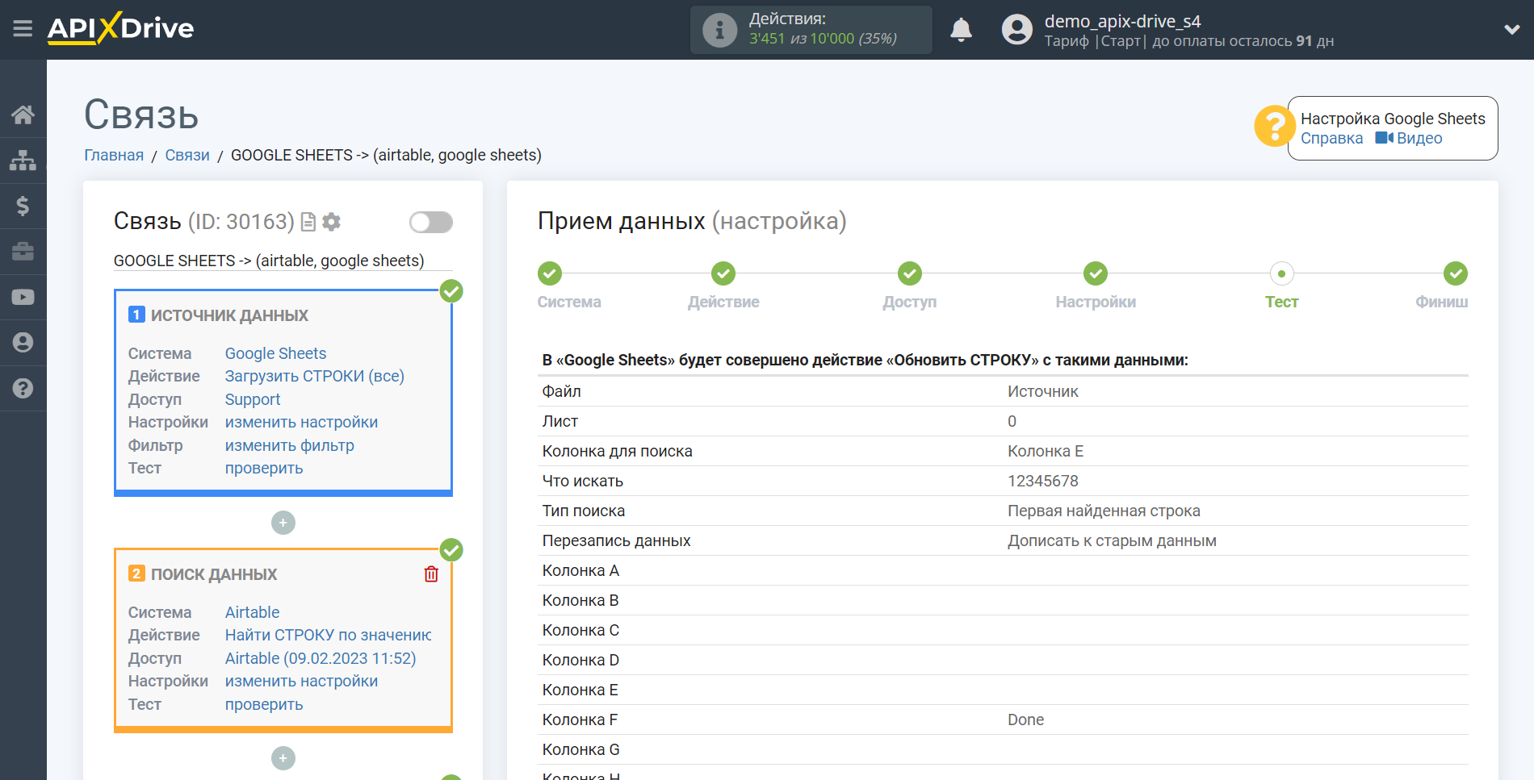1534x780 pixels.
Task: Open connection settings gear
Action: [x=331, y=222]
